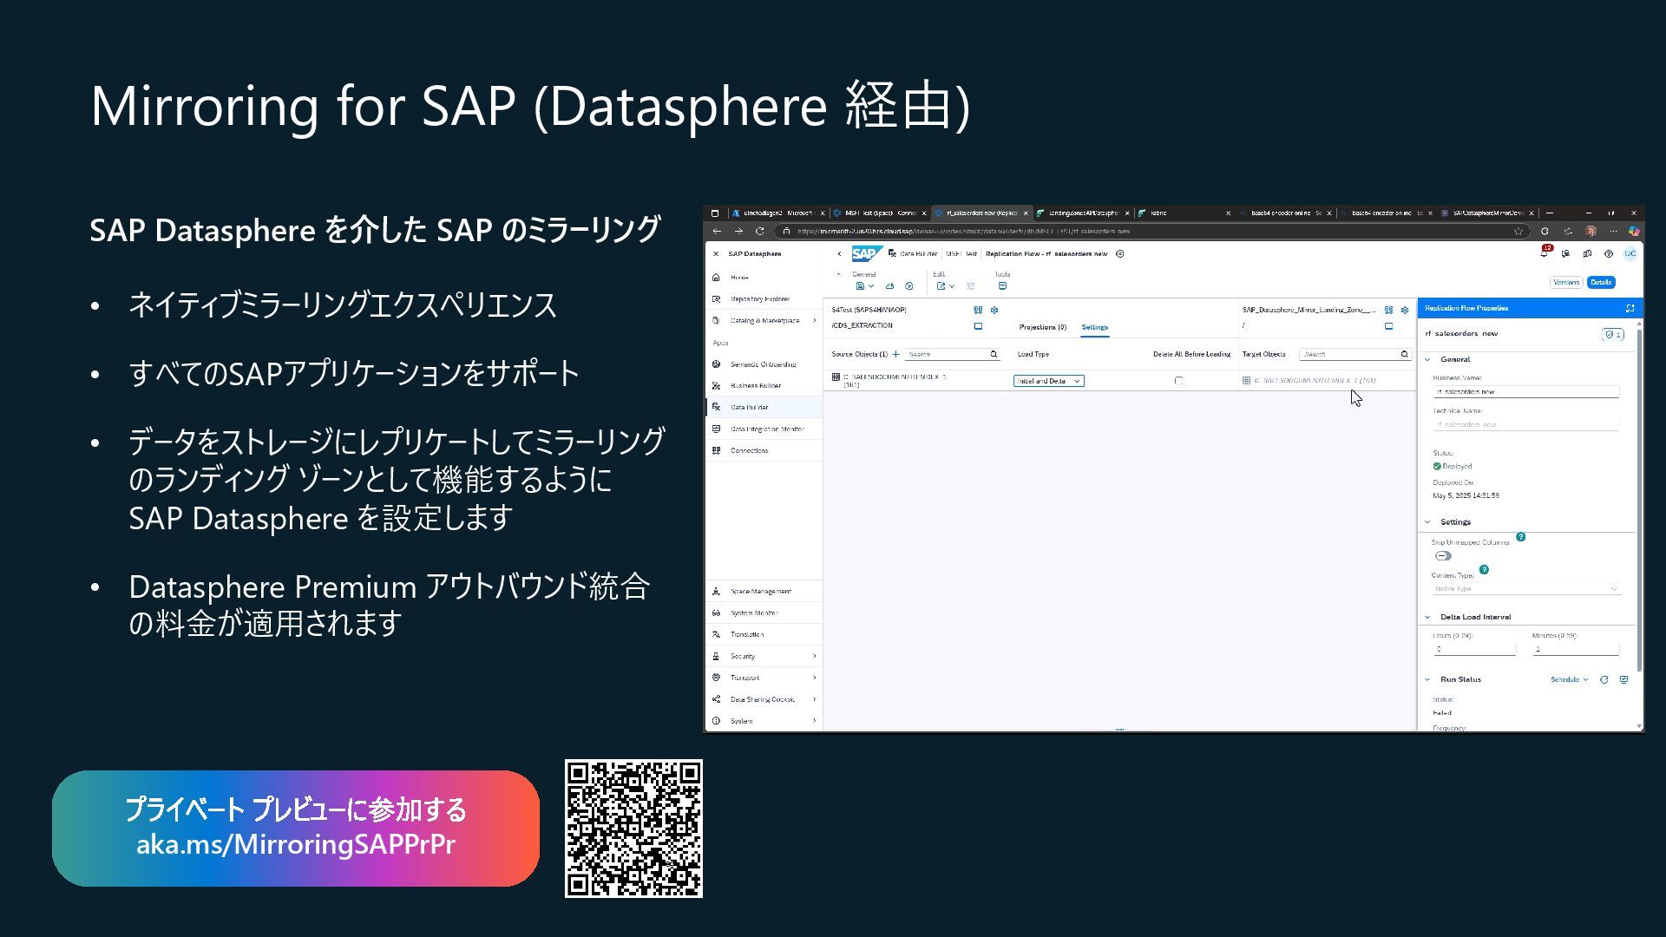
Task: Expand Replication Flow Properties panel to fullscreen
Action: [x=1630, y=308]
